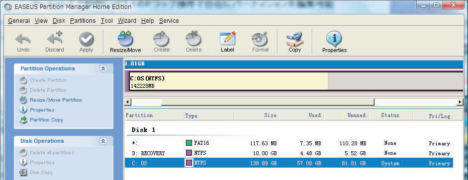
Task: Click the Create Partition link
Action: click(48, 80)
